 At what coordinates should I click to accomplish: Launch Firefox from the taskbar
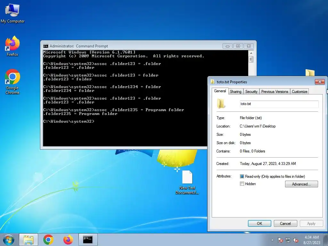coord(68,240)
